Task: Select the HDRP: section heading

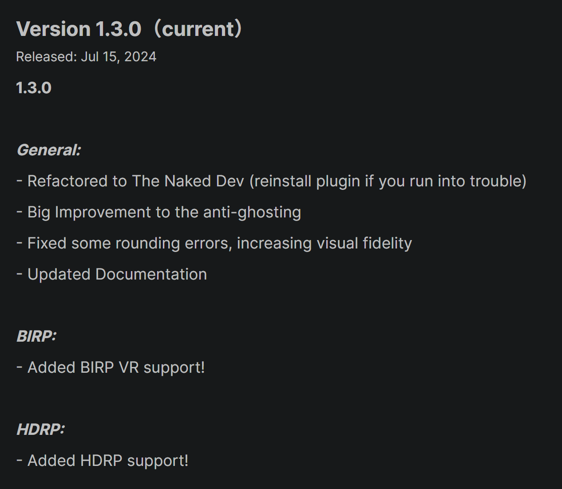Action: 40,430
